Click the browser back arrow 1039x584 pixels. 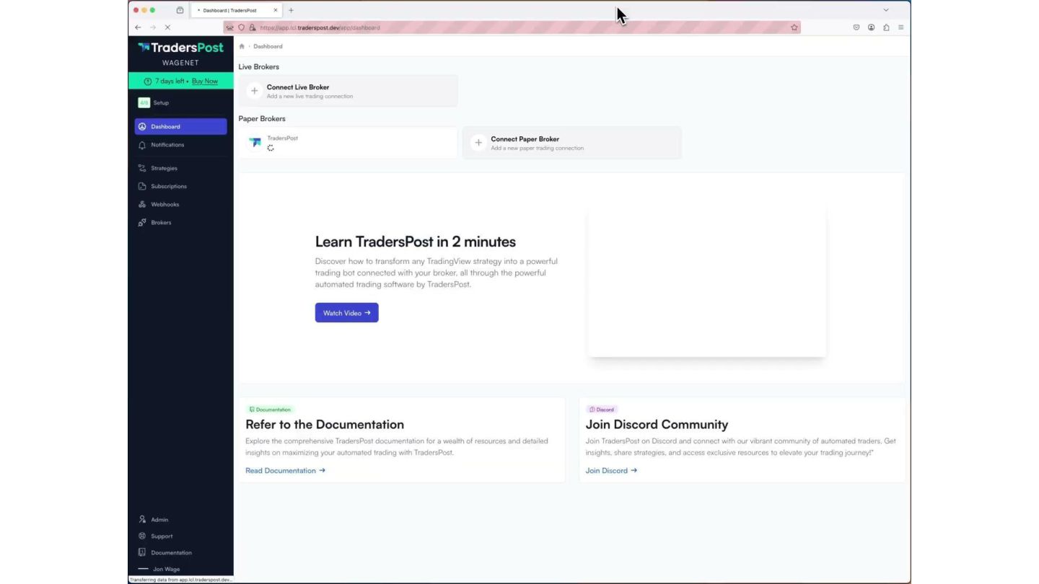[138, 27]
